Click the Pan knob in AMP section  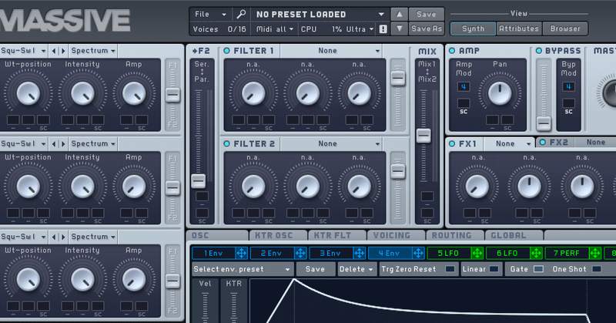pos(500,93)
